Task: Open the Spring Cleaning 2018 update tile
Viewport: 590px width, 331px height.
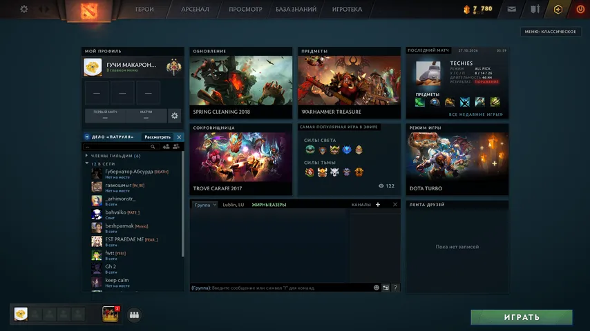Action: (241, 83)
